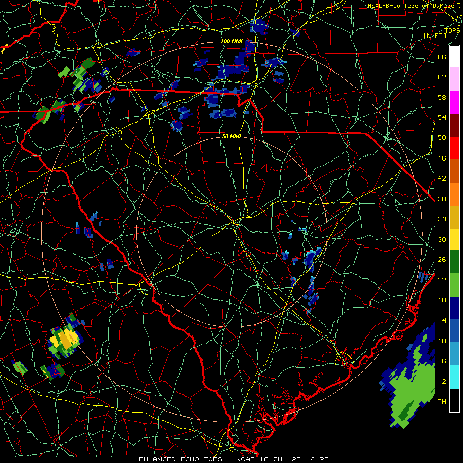463x463 pixels.
Task: Select the 26 legend value
Action: click(x=442, y=260)
